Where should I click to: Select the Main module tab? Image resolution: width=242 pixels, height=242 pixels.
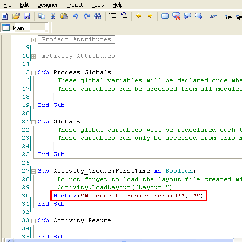pyautogui.click(x=25, y=28)
